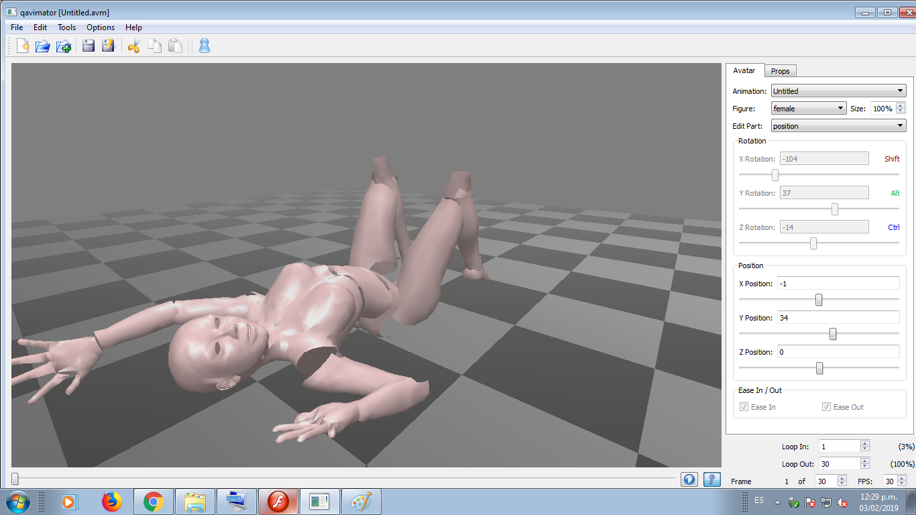Click the Loop Out number field

[840, 464]
